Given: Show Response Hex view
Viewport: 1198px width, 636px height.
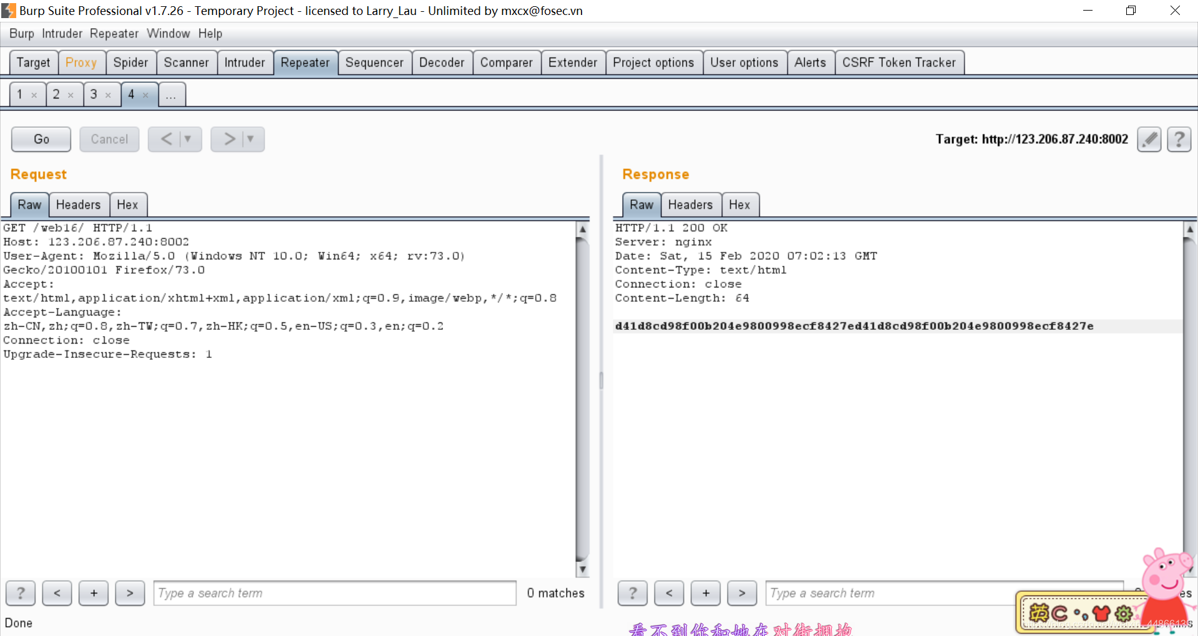Looking at the screenshot, I should click(x=740, y=205).
